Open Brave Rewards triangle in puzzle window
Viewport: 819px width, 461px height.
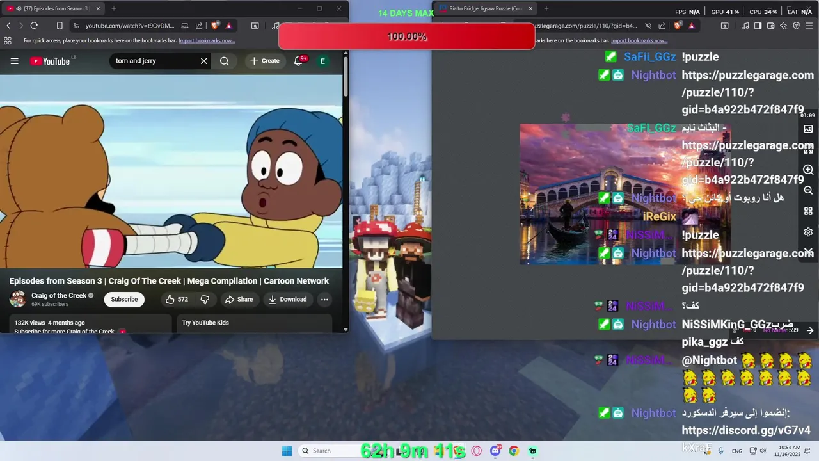(692, 26)
